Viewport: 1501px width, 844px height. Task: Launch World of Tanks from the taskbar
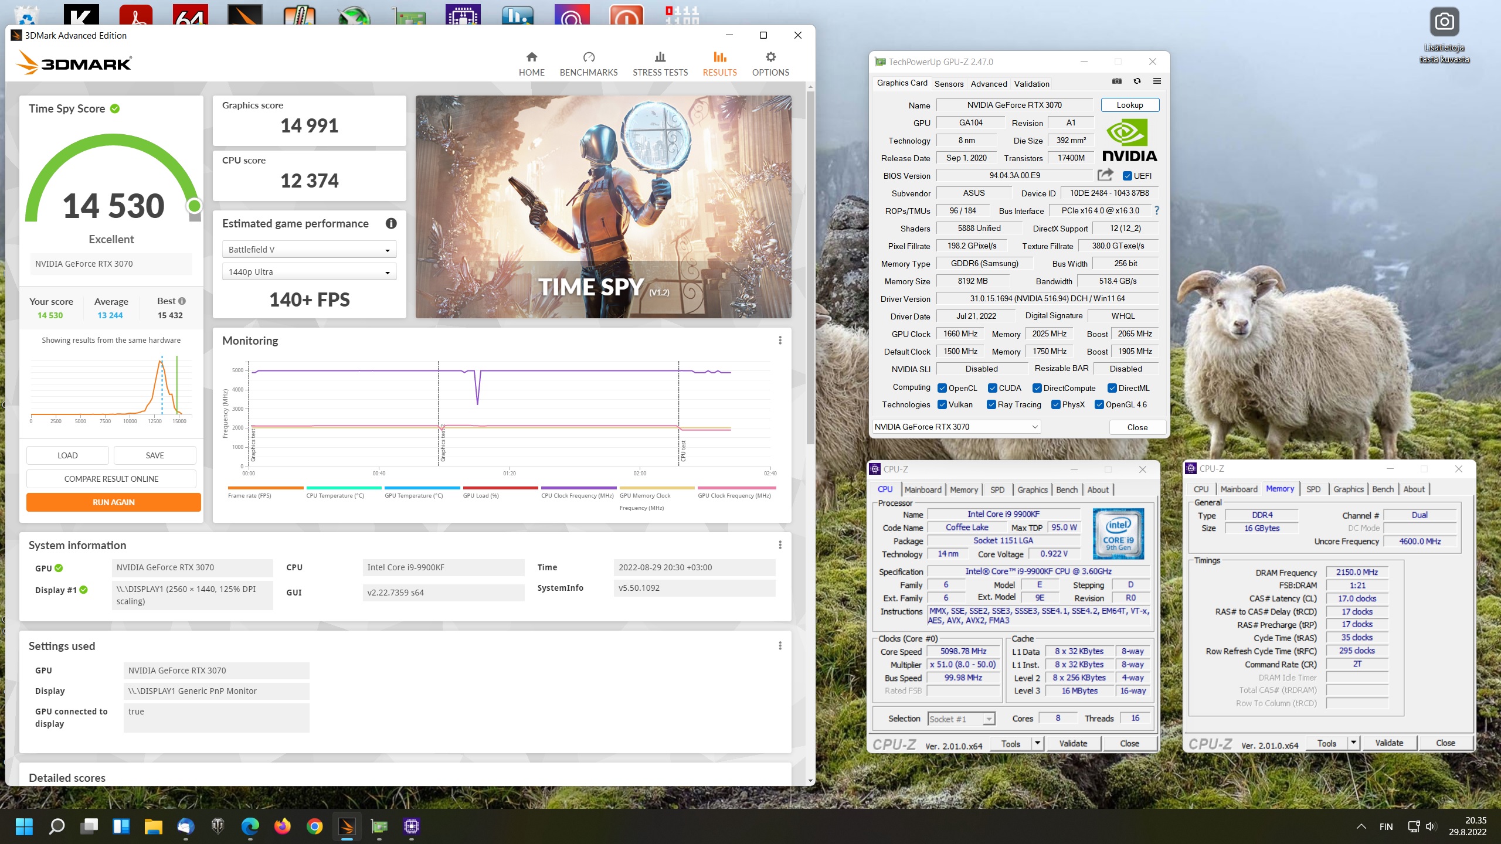[x=218, y=826]
